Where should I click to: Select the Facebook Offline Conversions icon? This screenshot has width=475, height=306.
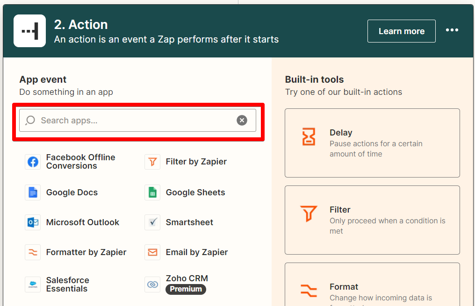(x=33, y=162)
